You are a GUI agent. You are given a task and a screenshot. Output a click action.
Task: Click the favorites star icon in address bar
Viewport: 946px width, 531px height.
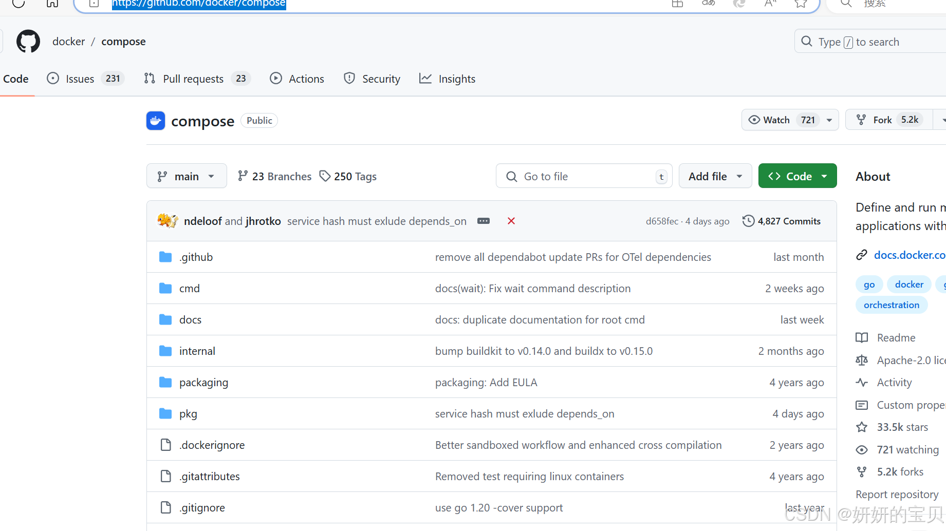pos(800,3)
